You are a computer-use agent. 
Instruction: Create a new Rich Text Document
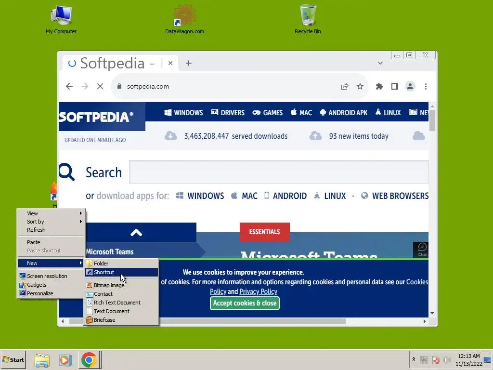coord(122,303)
